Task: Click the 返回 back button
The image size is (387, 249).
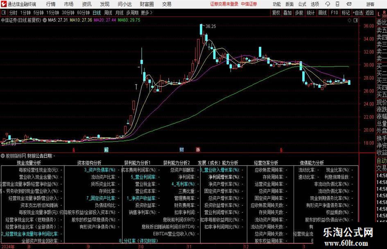Action: [x=369, y=13]
